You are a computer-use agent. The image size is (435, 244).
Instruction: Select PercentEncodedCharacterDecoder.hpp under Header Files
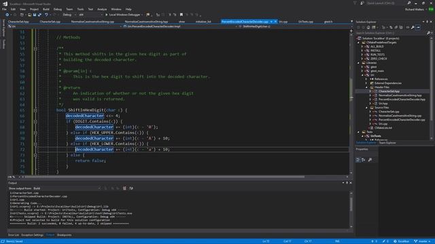[x=402, y=100]
